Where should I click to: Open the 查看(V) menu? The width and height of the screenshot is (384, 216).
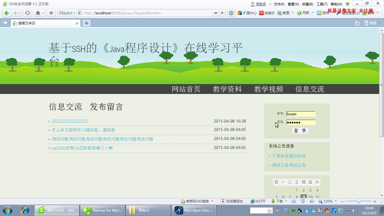293,4
